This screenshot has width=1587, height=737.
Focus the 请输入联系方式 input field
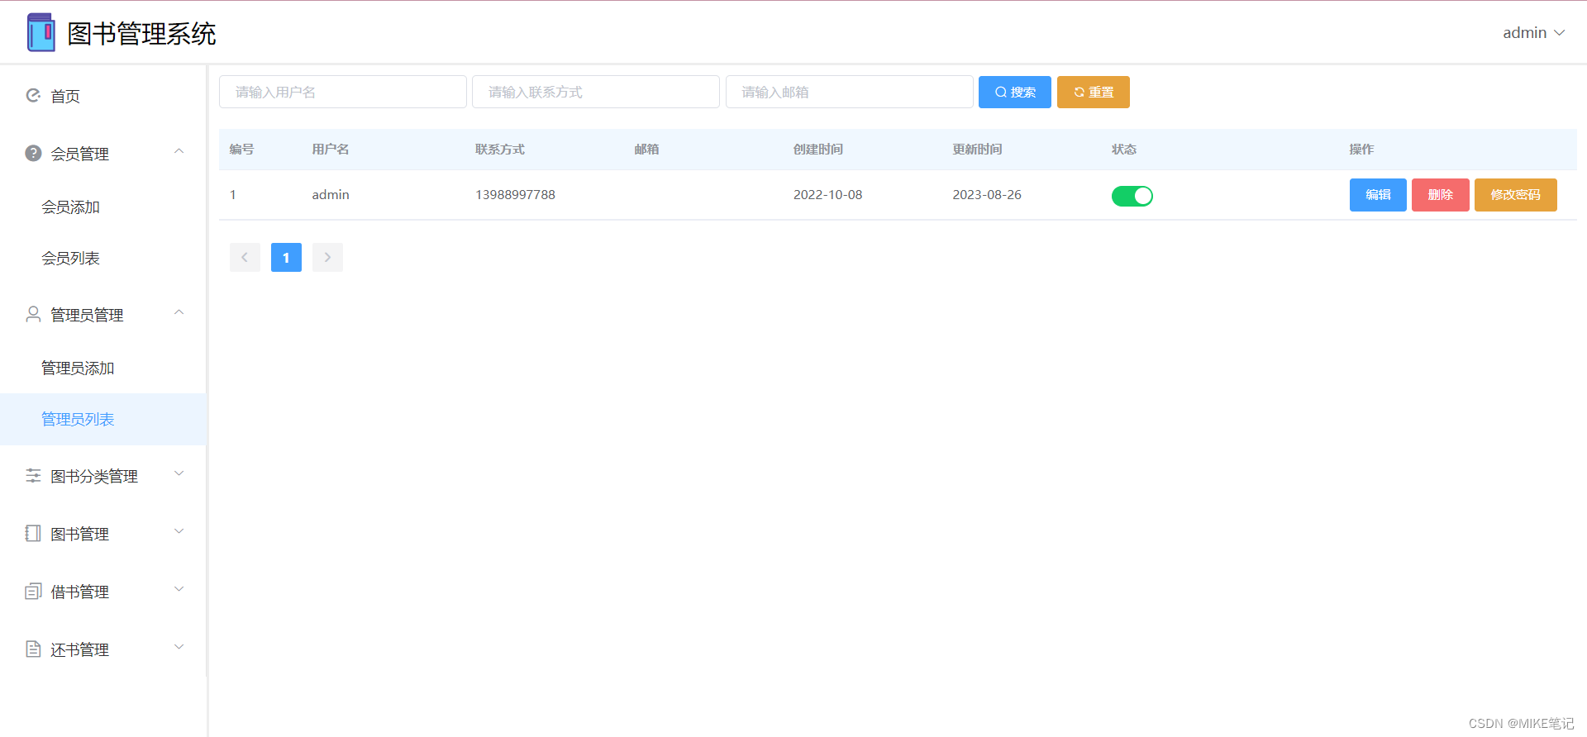tap(596, 92)
